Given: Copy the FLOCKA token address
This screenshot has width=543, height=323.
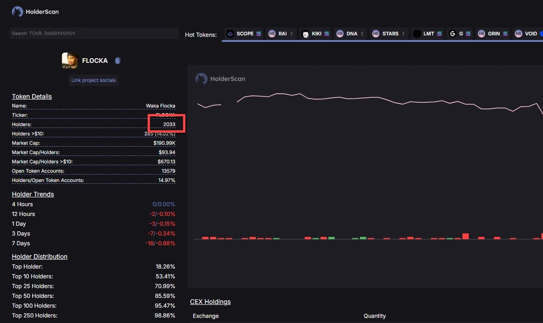Looking at the screenshot, I should coord(118,61).
